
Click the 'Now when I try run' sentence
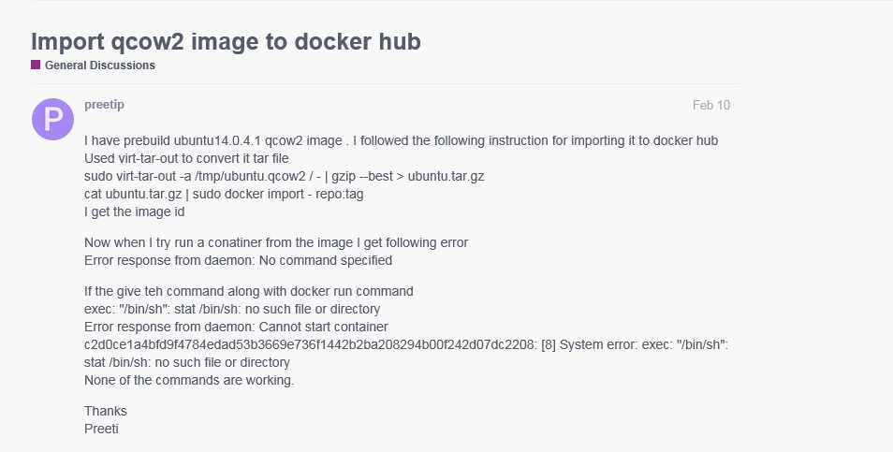tap(276, 242)
